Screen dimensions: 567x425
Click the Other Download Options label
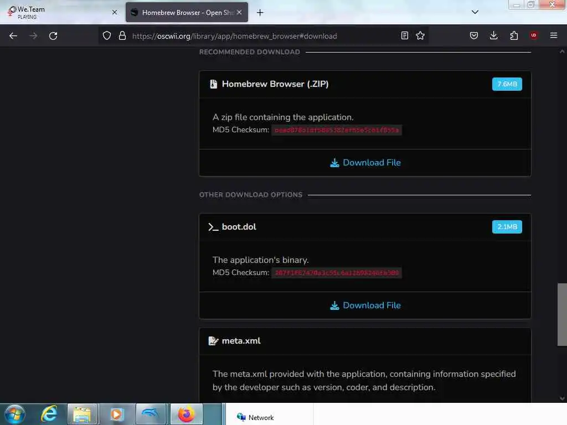[251, 195]
